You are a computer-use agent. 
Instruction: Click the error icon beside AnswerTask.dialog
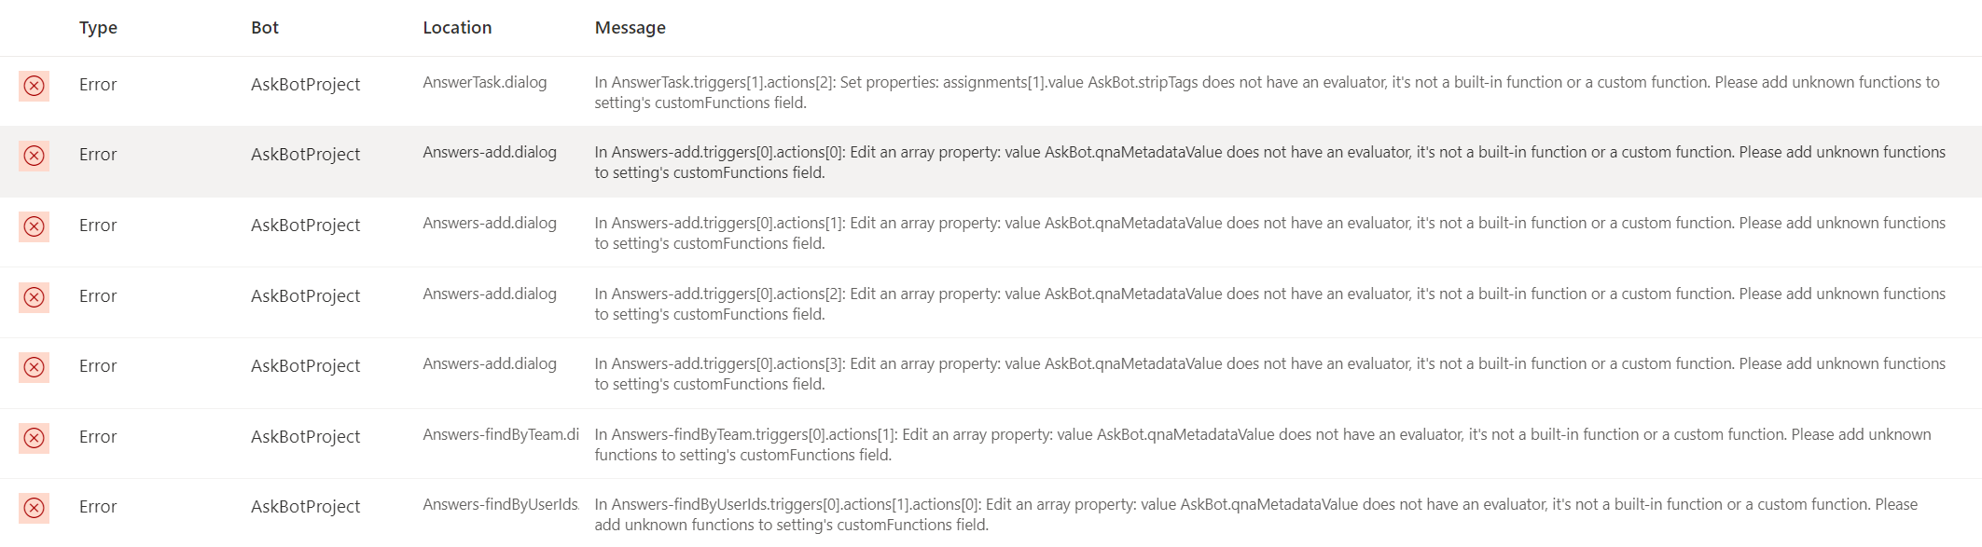coord(35,85)
